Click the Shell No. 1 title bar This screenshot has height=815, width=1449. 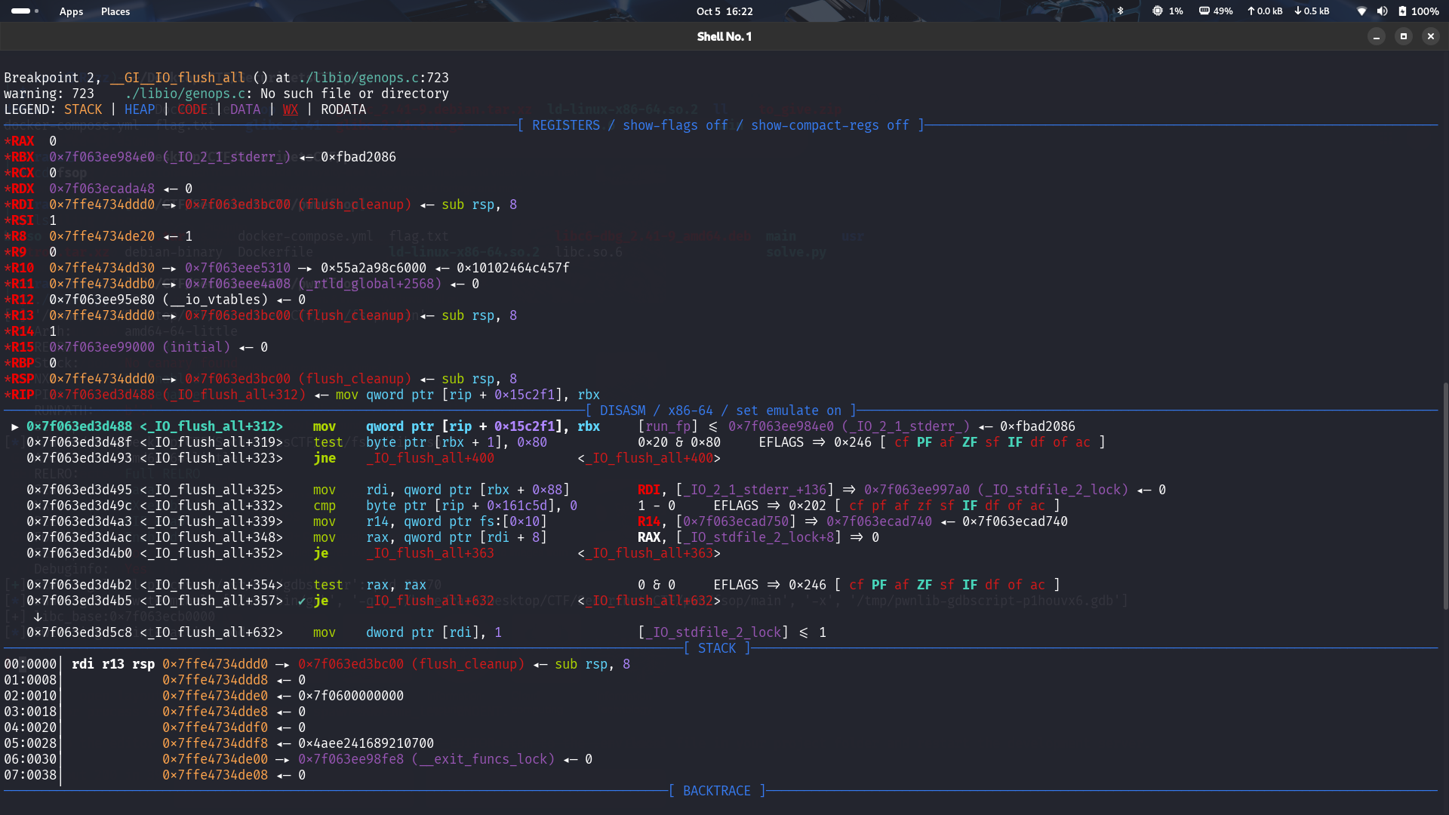click(724, 36)
